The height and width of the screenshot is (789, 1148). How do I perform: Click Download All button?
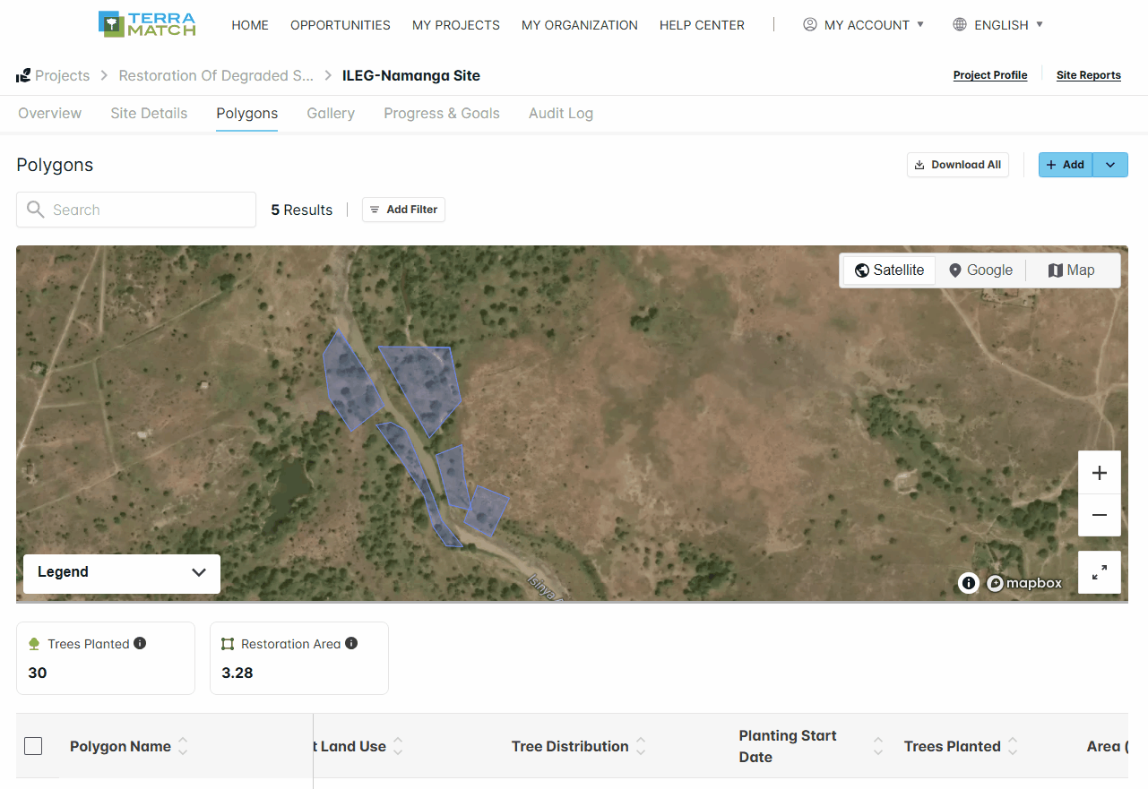point(958,165)
